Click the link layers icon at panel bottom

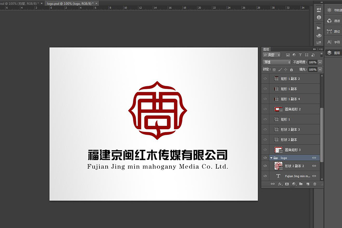pos(272,184)
